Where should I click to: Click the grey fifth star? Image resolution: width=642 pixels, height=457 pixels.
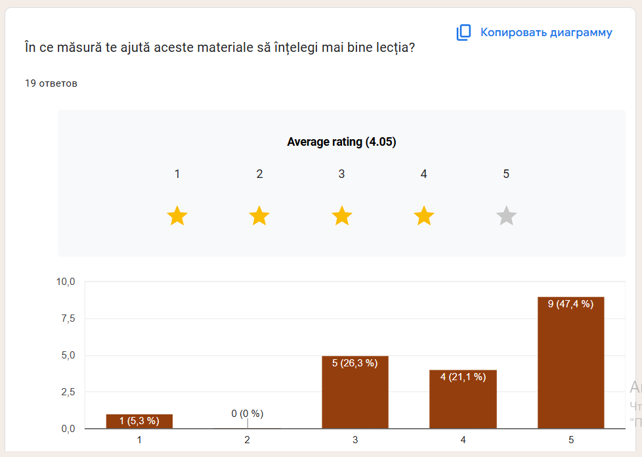click(x=506, y=215)
